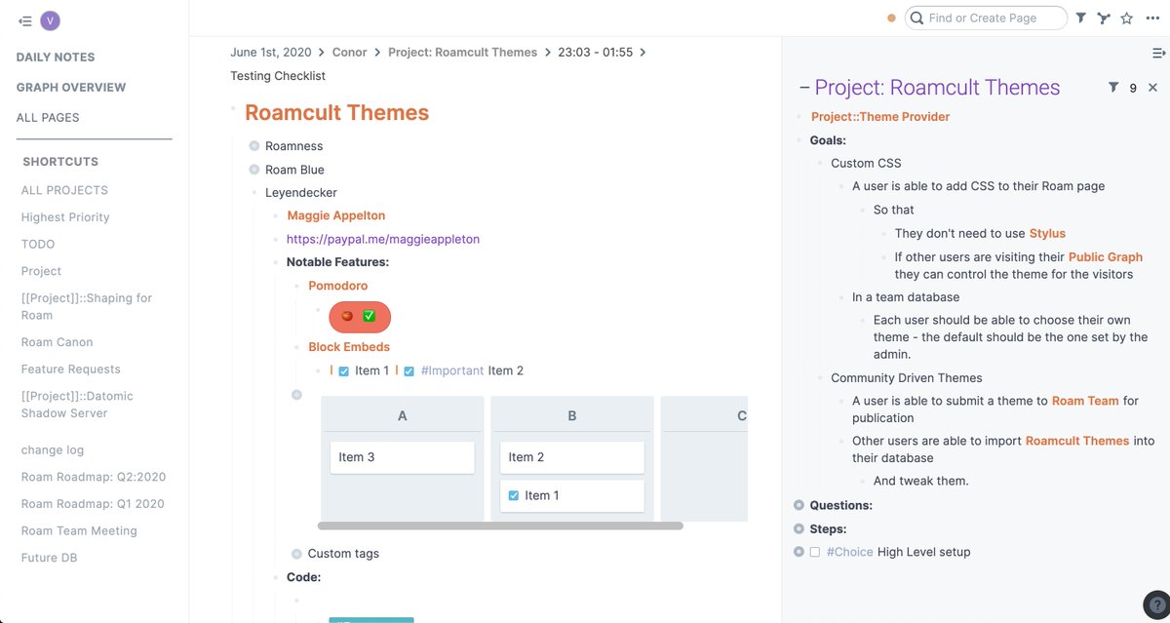This screenshot has height=623, width=1170.
Task: Toggle Item 1 checkbox in kanban column B
Action: 514,495
